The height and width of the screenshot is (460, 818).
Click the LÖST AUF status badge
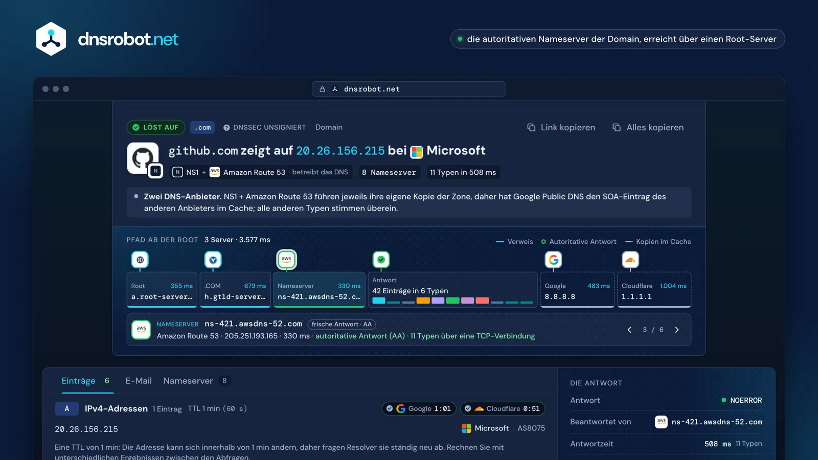[156, 127]
